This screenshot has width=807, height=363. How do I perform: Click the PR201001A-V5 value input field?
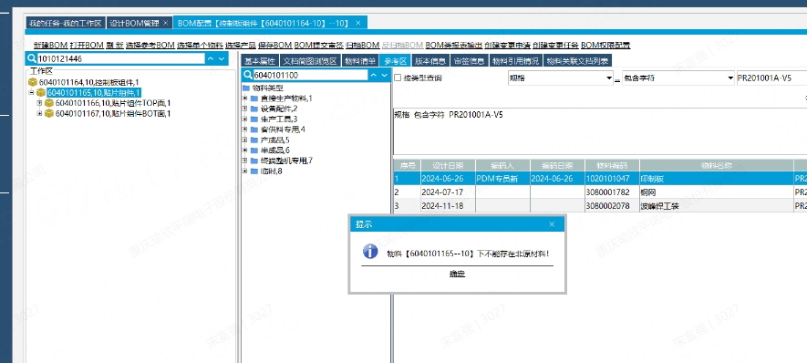(771, 78)
